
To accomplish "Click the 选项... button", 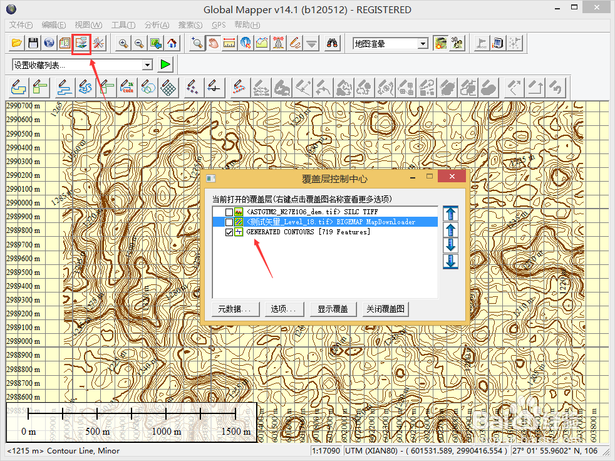I will click(284, 309).
